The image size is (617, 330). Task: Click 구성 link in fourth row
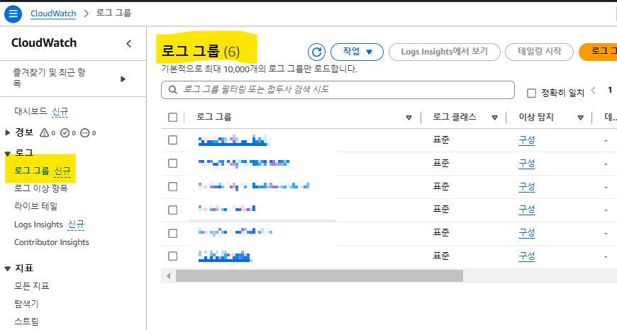[526, 210]
